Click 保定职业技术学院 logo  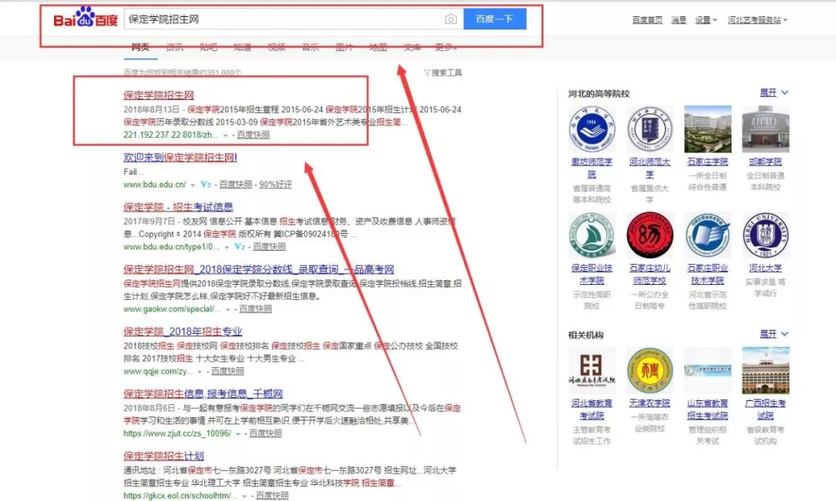(592, 235)
